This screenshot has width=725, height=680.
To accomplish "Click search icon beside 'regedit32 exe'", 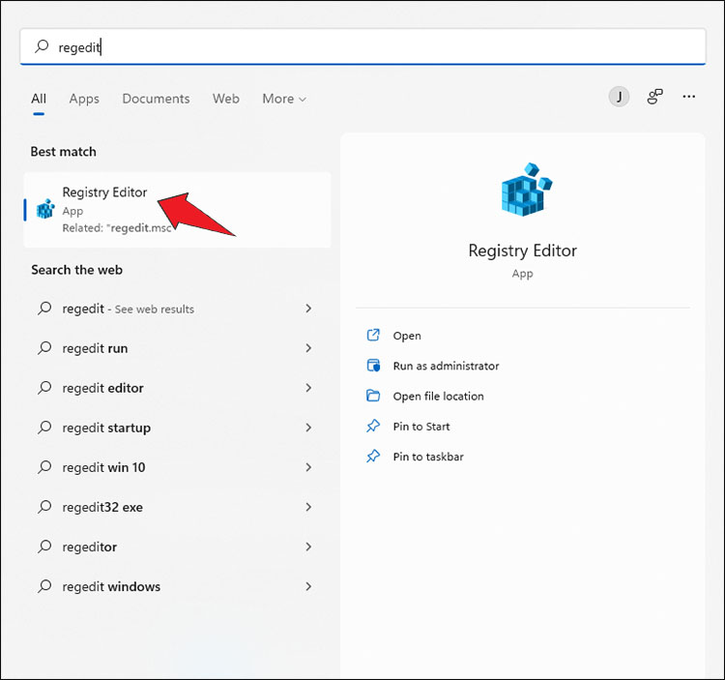I will pos(44,507).
